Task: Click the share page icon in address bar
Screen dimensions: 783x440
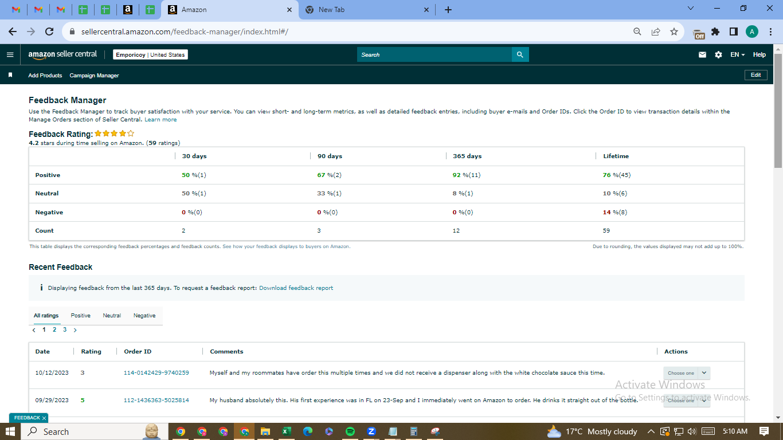Action: coord(656,32)
